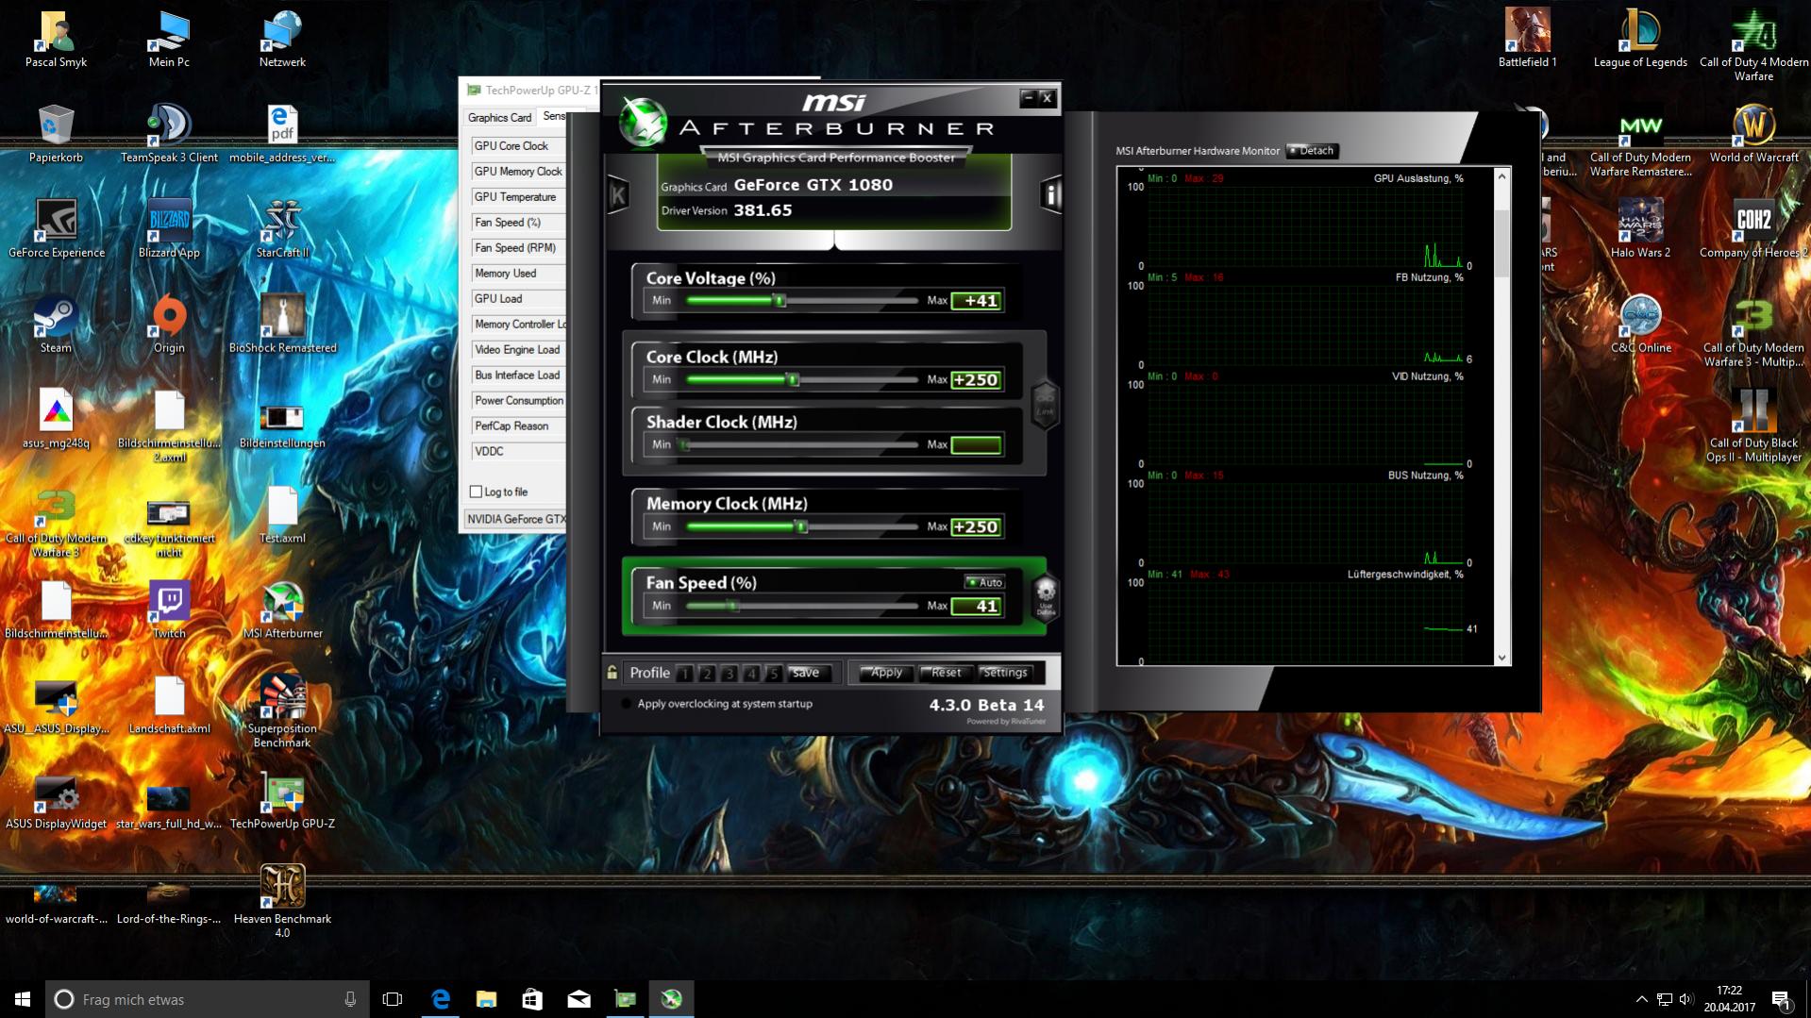Select the Twitch desktop icon
1811x1018 pixels.
pos(169,611)
